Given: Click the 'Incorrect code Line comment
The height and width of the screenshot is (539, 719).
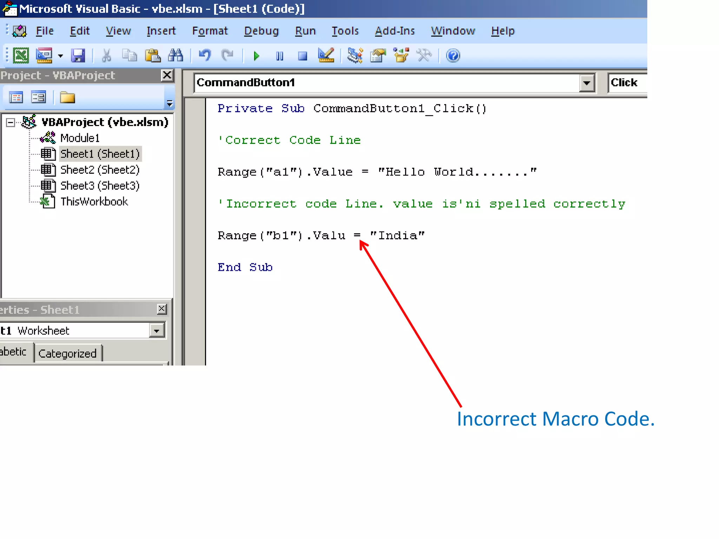Looking at the screenshot, I should point(421,204).
